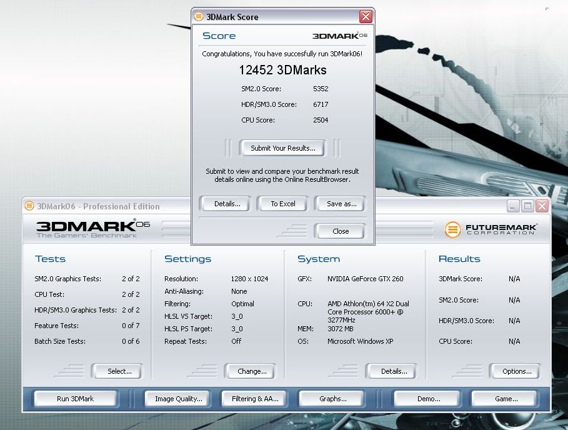Click Feature Tests count 0 of 7
Image resolution: width=568 pixels, height=430 pixels.
coord(131,326)
